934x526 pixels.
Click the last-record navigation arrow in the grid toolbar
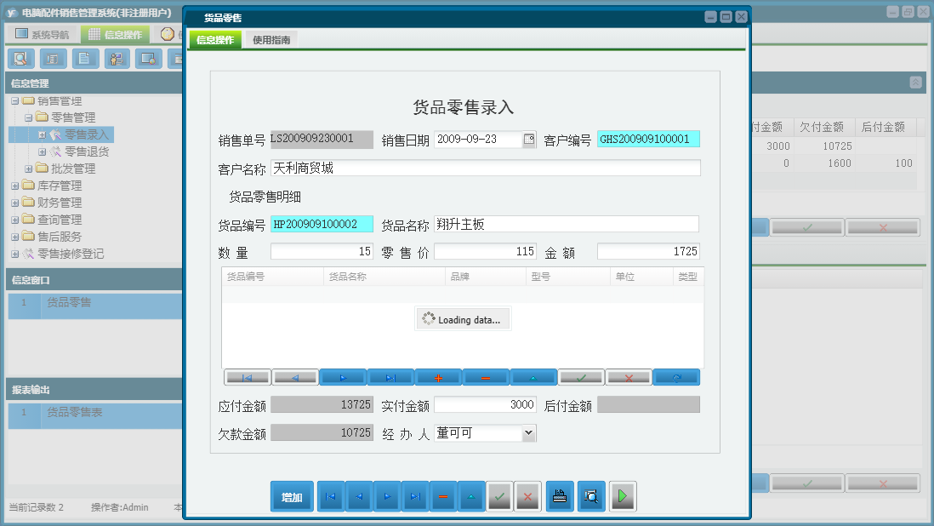click(390, 376)
